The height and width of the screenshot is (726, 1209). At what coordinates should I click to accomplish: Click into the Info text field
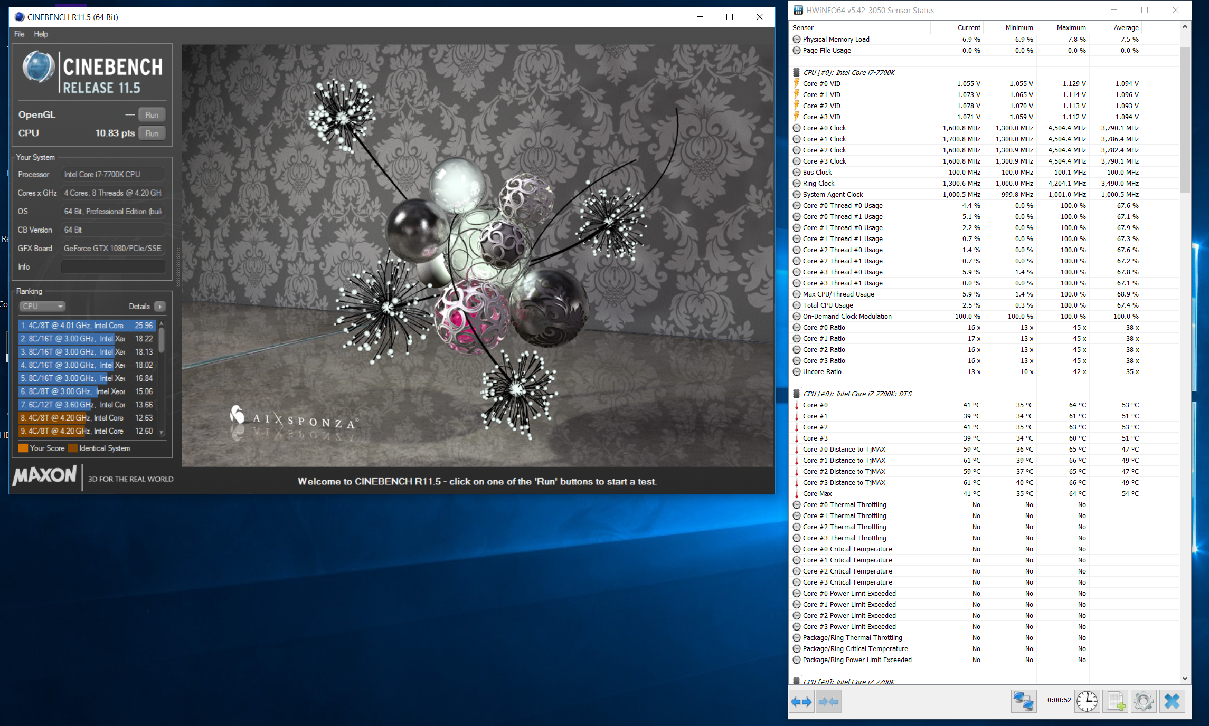click(x=113, y=267)
